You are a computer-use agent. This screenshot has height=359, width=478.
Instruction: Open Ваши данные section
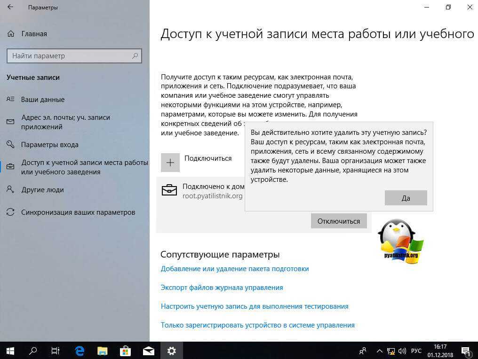coord(42,100)
